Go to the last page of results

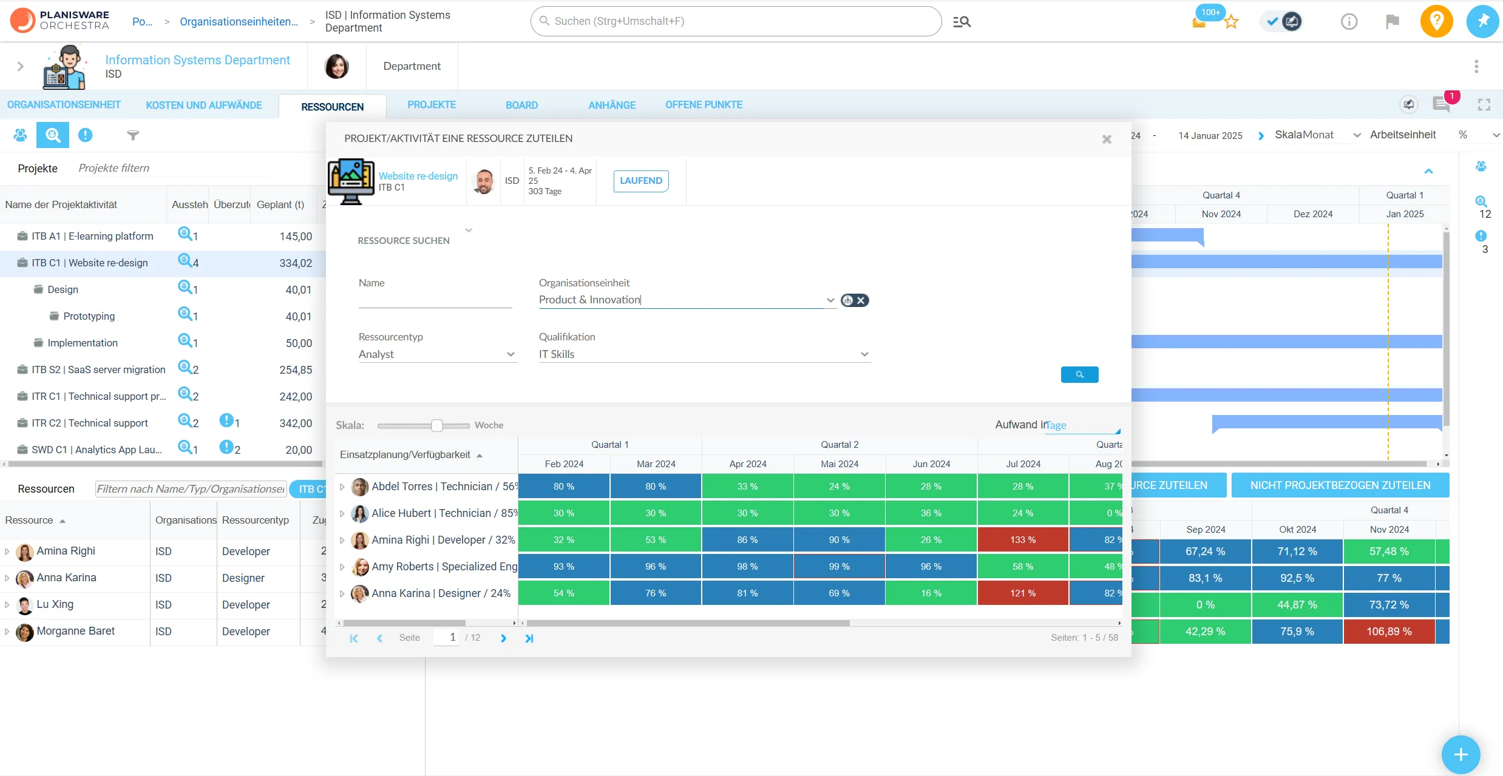tap(529, 638)
